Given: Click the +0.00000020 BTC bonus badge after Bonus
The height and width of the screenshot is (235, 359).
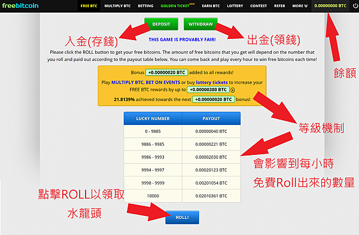Looking at the screenshot, I should pyautogui.click(x=167, y=72).
